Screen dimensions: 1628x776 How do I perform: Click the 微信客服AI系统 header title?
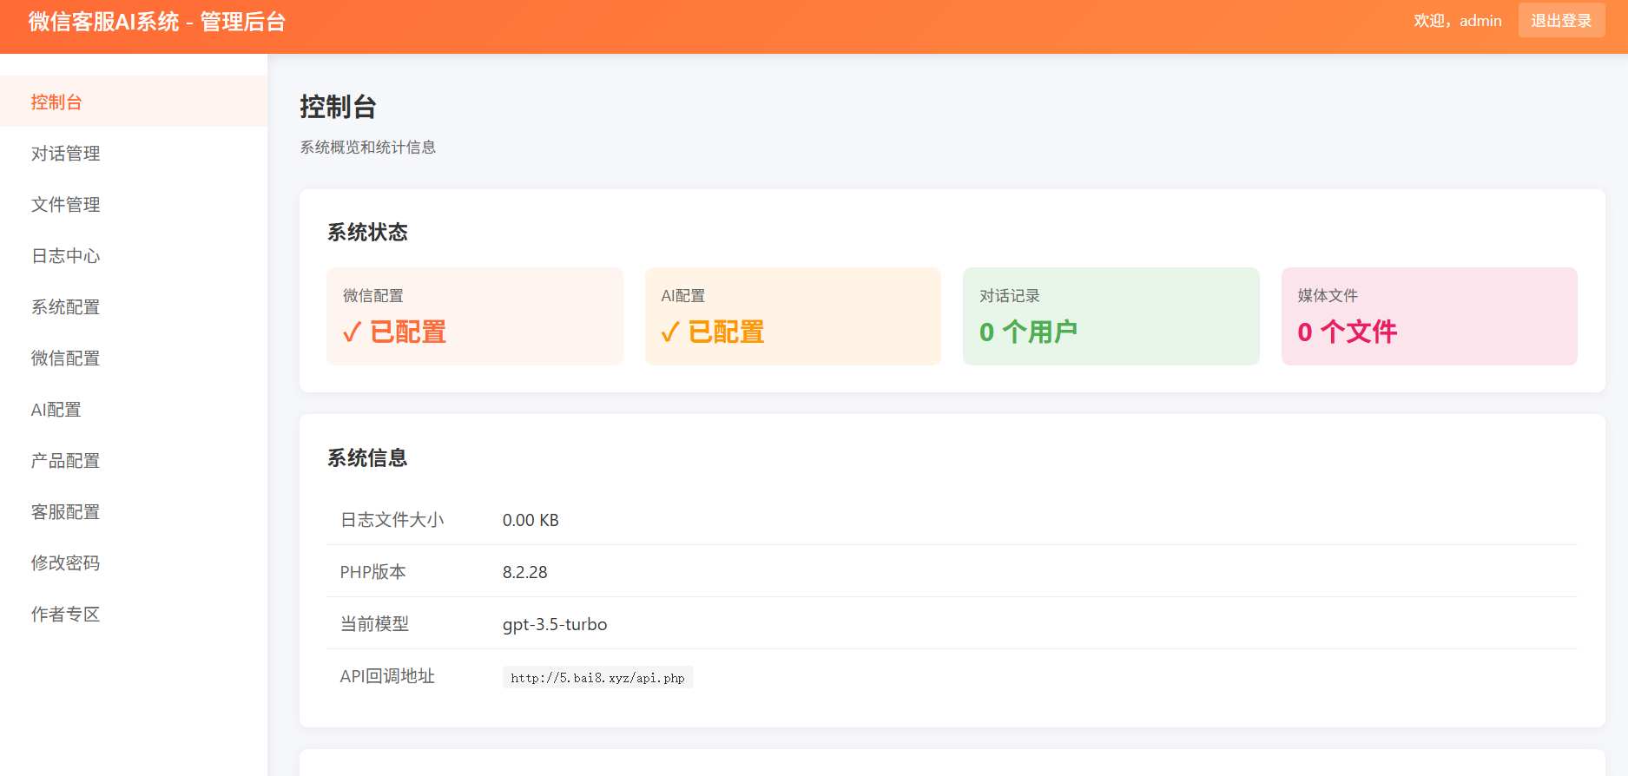[x=157, y=22]
